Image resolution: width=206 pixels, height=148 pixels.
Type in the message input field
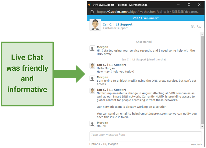coord(146,137)
